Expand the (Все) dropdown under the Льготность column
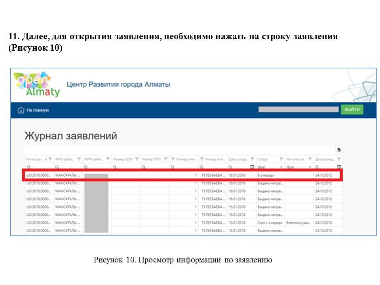380x285 pixels. coord(310,167)
